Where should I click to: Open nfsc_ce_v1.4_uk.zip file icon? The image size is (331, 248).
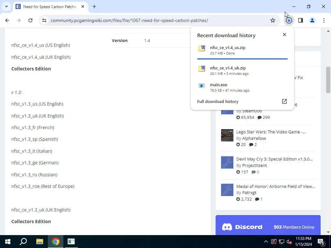[202, 68]
